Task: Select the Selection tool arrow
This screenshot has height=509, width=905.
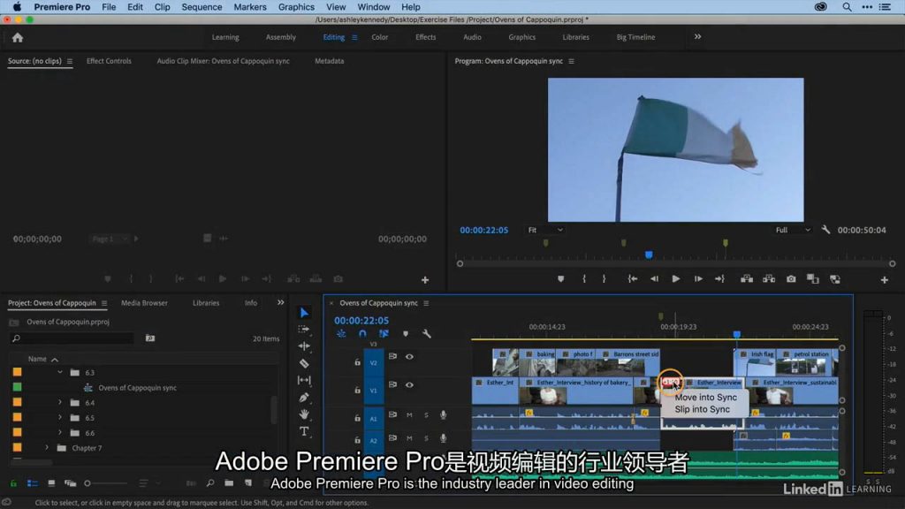Action: [304, 313]
